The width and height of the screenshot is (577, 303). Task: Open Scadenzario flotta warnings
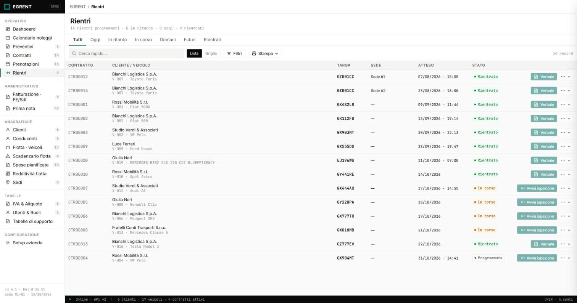(32, 156)
